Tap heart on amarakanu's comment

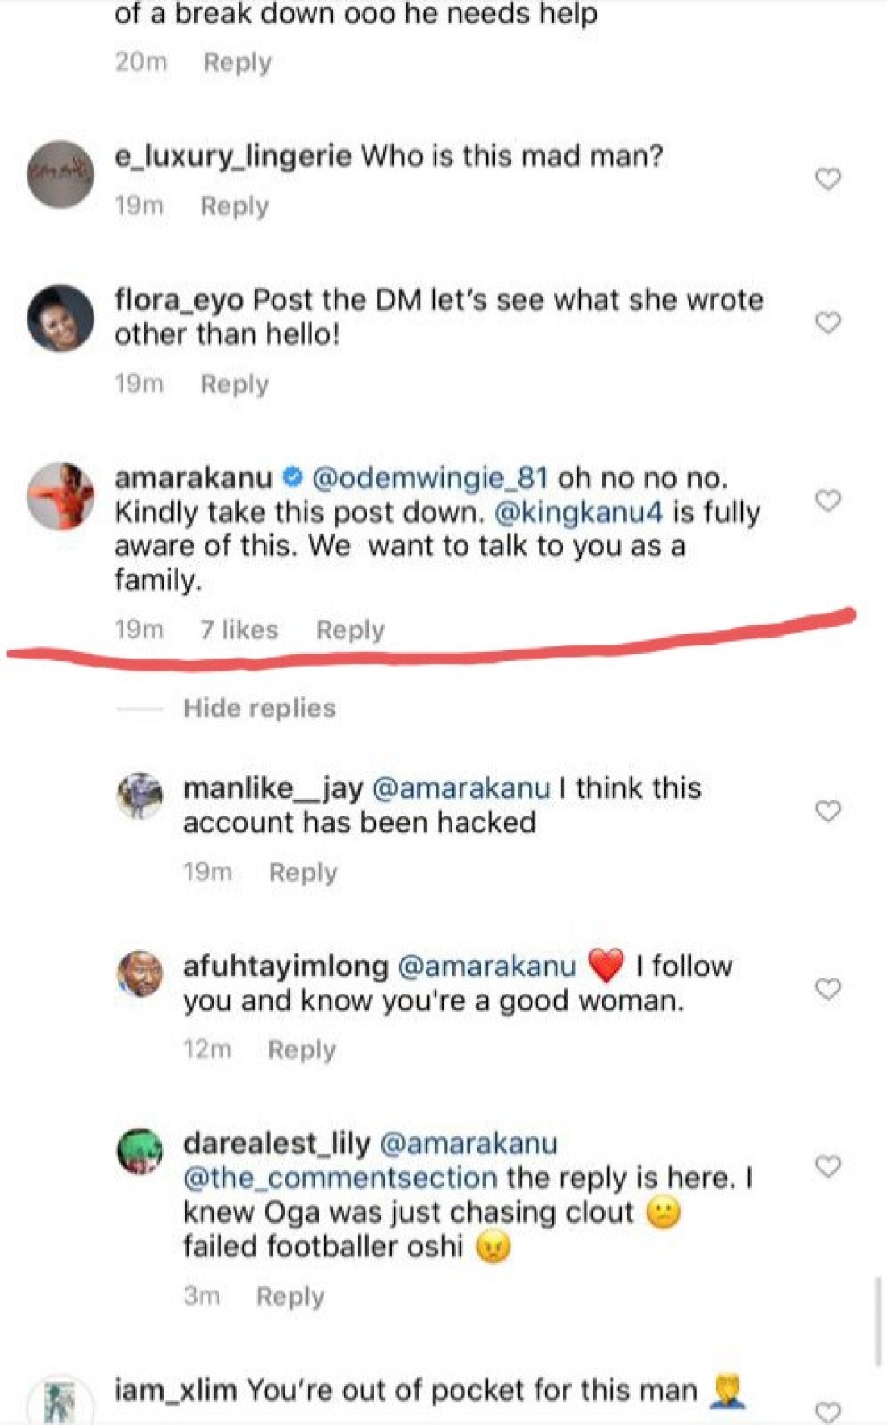click(828, 501)
